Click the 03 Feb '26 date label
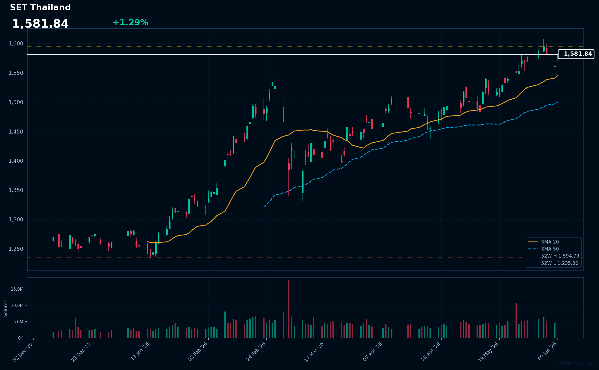 tap(198, 351)
